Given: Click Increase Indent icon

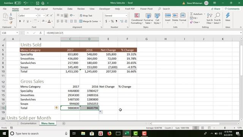Looking at the screenshot, I should click(x=75, y=21).
